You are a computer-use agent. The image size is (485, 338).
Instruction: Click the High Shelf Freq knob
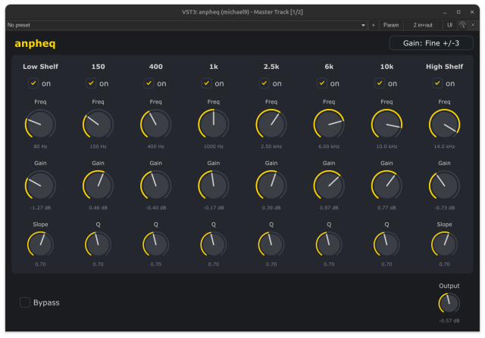(445, 124)
